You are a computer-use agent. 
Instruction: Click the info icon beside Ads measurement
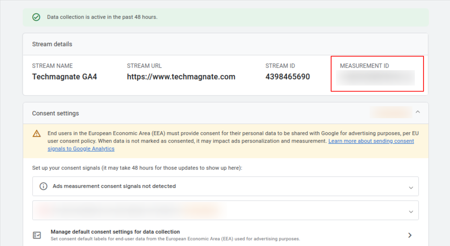pyautogui.click(x=43, y=186)
